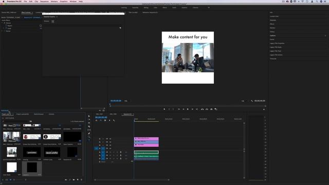This screenshot has height=185, width=329.
Task: Select the Type tool
Action: (x=89, y=140)
